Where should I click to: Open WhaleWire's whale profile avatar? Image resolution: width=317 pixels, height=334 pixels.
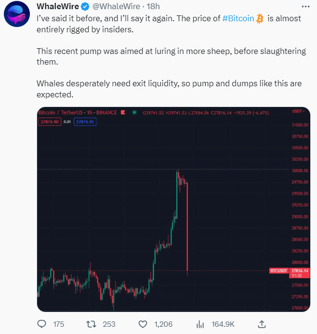[x=17, y=14]
